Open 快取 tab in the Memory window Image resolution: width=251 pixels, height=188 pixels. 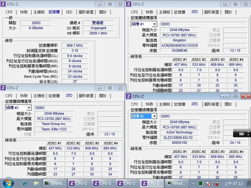pyautogui.click(x=24, y=12)
